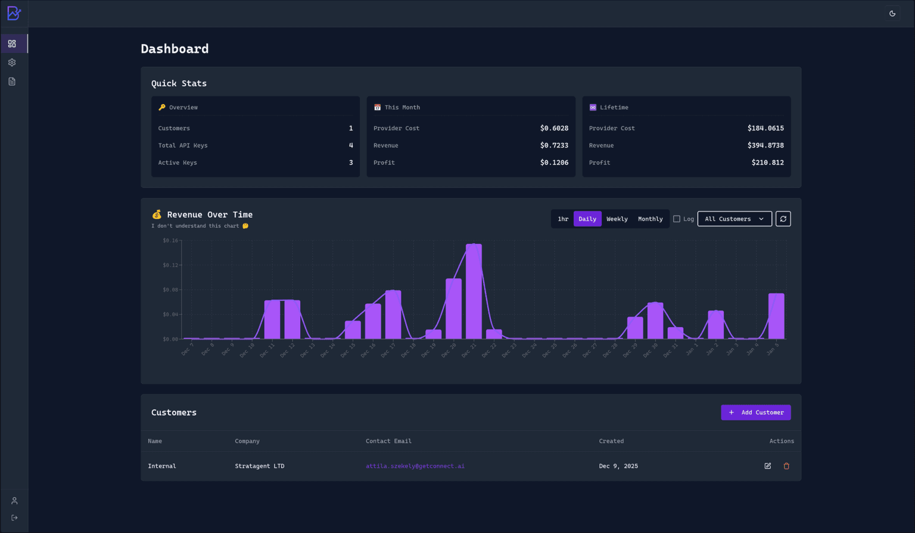This screenshot has height=533, width=915.
Task: Click the This Month Profit value $0.1206
Action: (x=554, y=162)
